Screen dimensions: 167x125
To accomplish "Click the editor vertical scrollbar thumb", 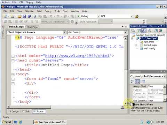I will (126, 55).
